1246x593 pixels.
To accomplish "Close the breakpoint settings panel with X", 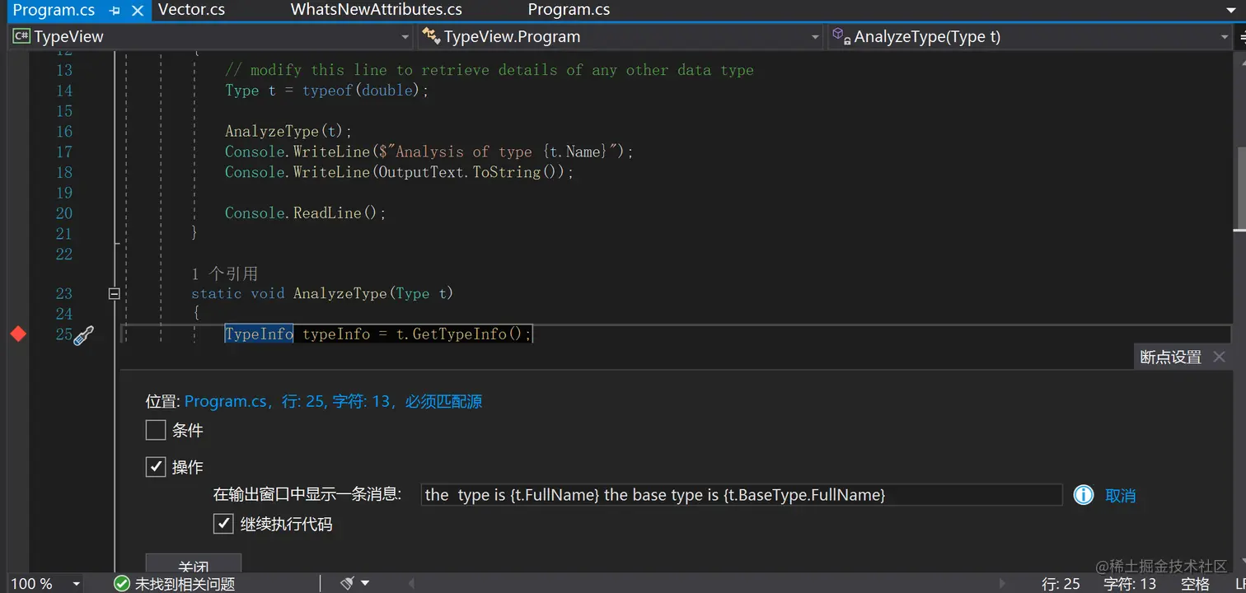I will pos(1220,357).
